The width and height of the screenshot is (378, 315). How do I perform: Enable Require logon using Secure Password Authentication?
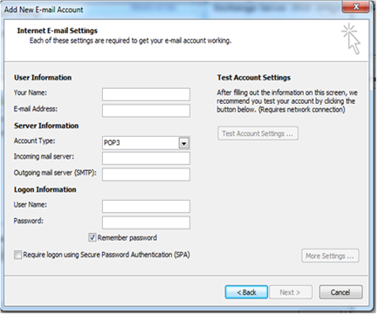[x=17, y=255]
